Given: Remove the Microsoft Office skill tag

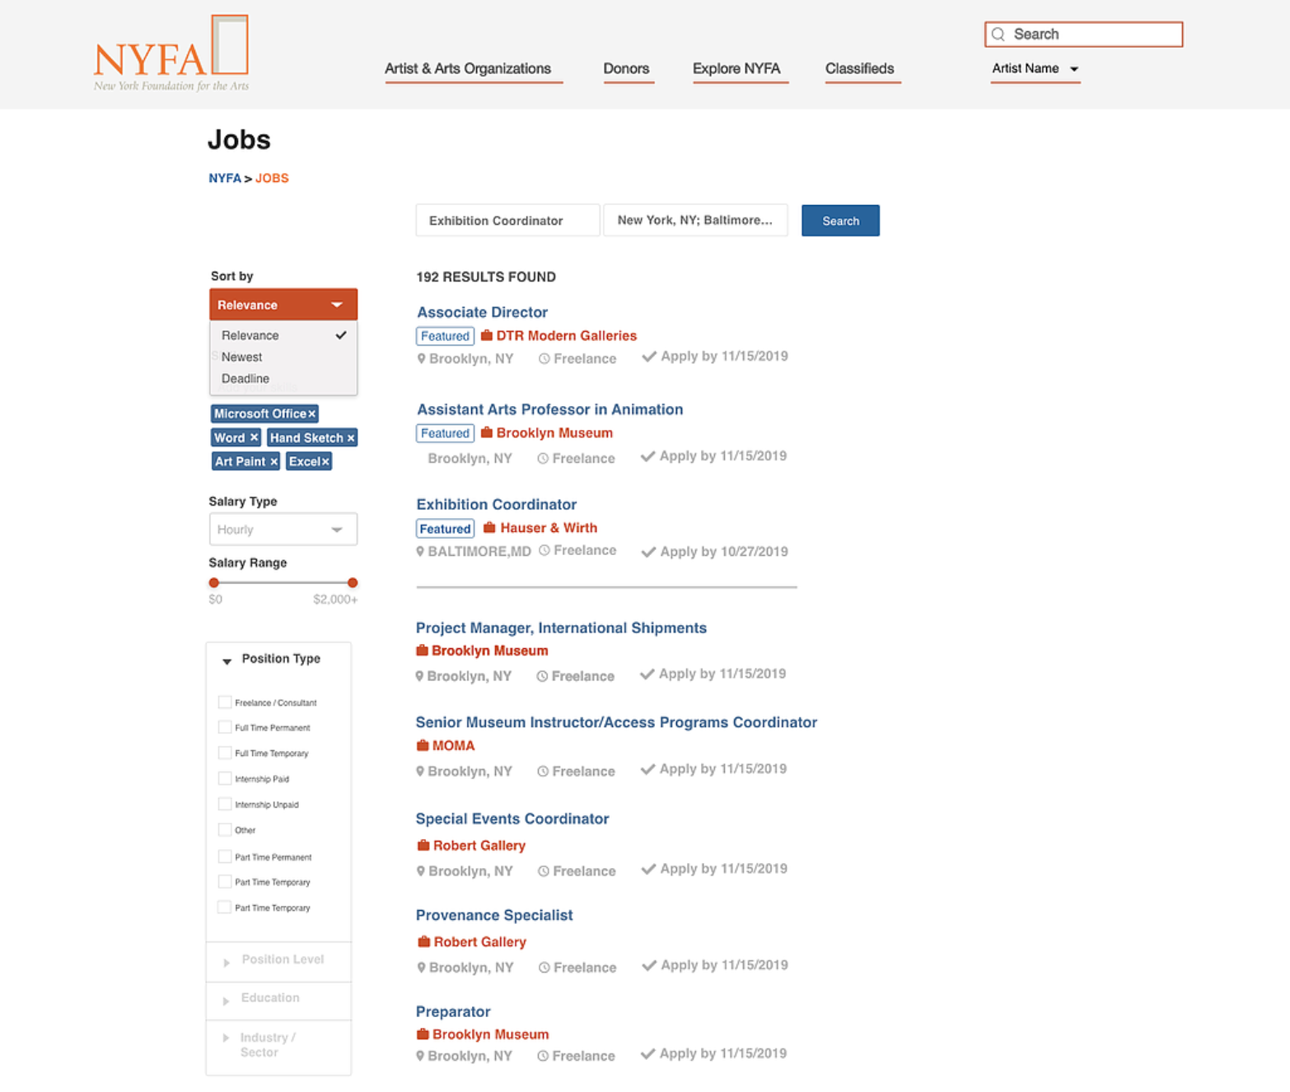Looking at the screenshot, I should [312, 413].
